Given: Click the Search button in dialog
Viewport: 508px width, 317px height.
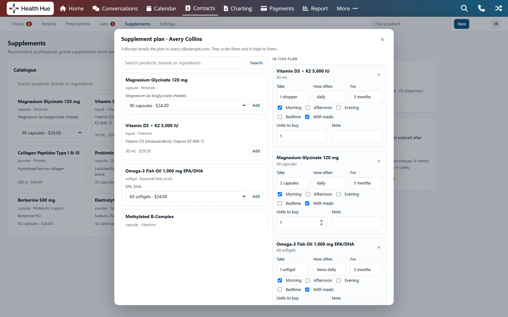Looking at the screenshot, I should [x=256, y=63].
